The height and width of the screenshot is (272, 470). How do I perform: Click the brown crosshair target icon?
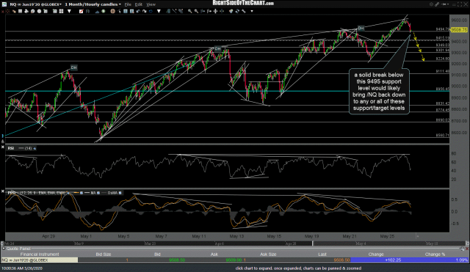click(x=112, y=11)
